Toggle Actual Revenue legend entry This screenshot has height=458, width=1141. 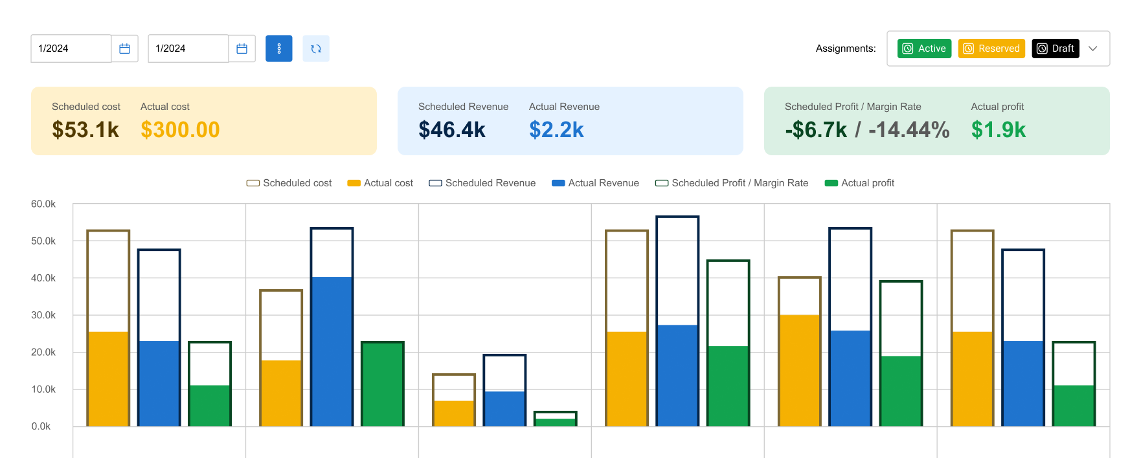(595, 183)
